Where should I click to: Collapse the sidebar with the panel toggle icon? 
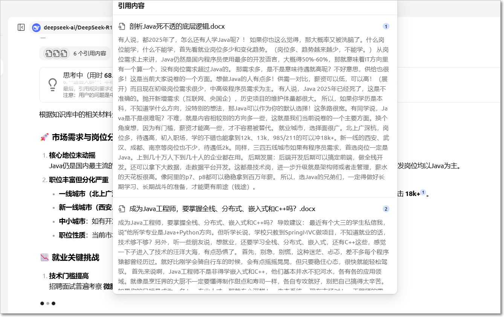coord(21,27)
